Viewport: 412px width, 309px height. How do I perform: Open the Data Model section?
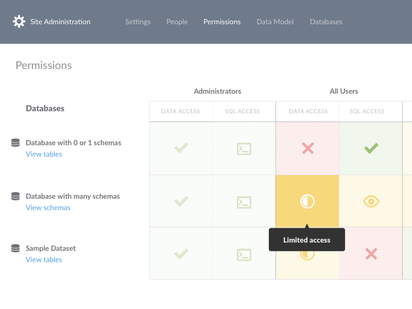[275, 22]
